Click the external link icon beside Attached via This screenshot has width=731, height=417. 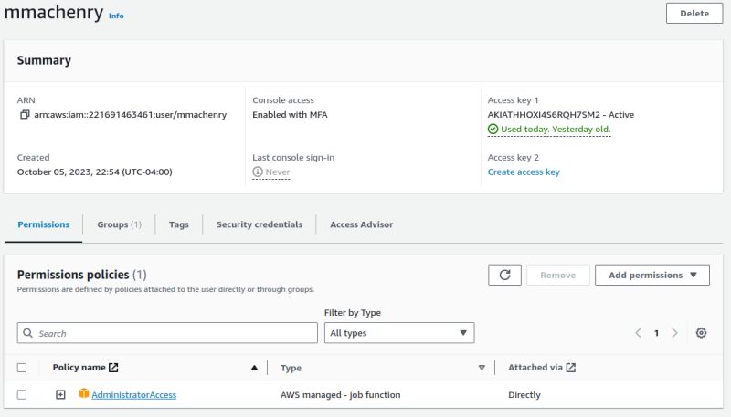point(571,368)
